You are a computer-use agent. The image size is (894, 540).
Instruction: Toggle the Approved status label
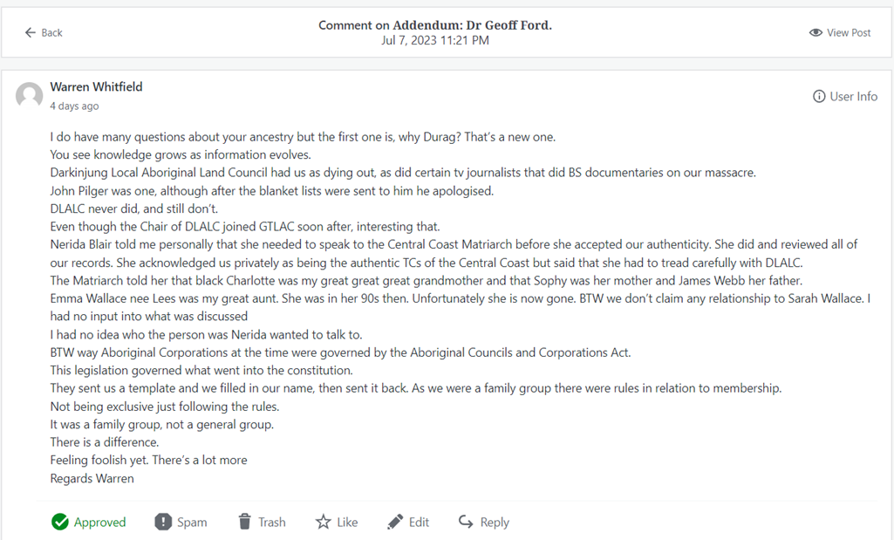click(99, 523)
